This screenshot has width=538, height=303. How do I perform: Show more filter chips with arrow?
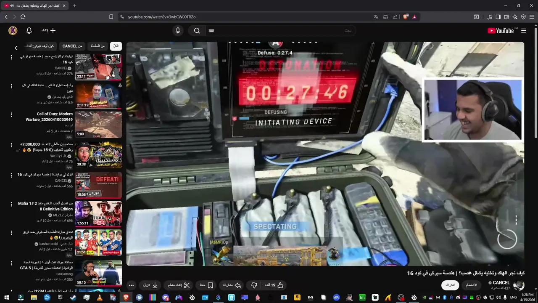point(16,48)
